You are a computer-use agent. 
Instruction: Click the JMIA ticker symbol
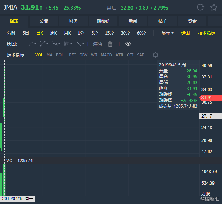(10, 7)
